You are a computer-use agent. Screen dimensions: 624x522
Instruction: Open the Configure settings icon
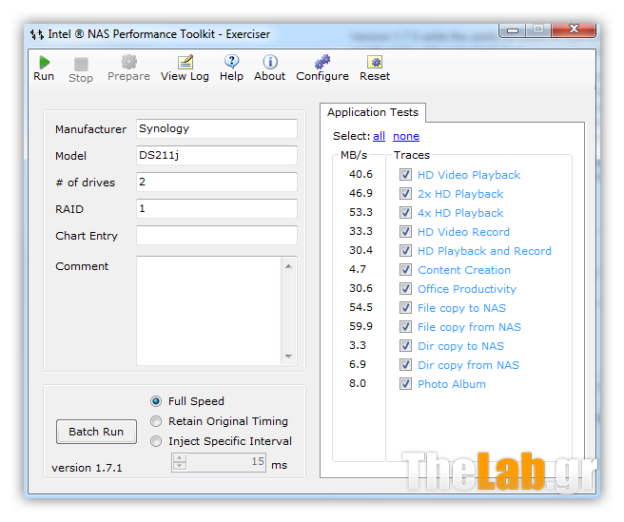[322, 63]
